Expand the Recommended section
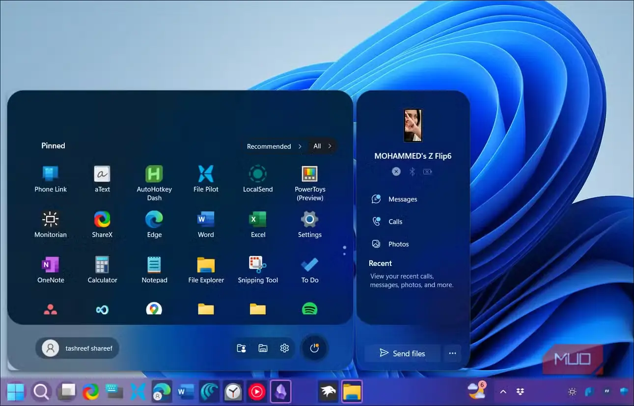 pos(275,146)
